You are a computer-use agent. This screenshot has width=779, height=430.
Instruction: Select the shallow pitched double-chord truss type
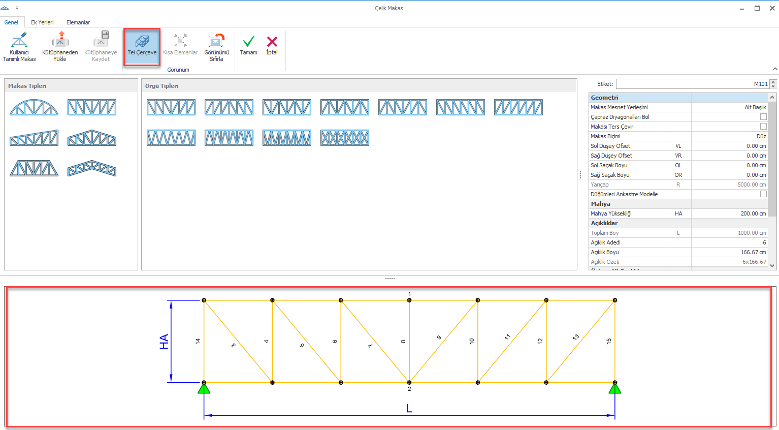92,168
